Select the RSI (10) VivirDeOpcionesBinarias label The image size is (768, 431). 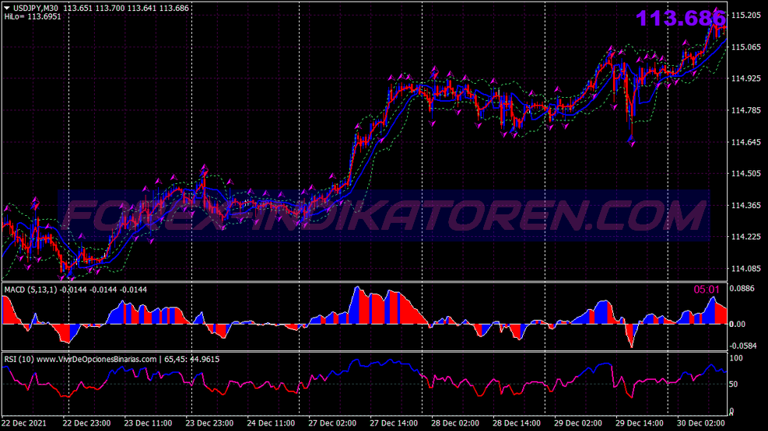pyautogui.click(x=112, y=359)
